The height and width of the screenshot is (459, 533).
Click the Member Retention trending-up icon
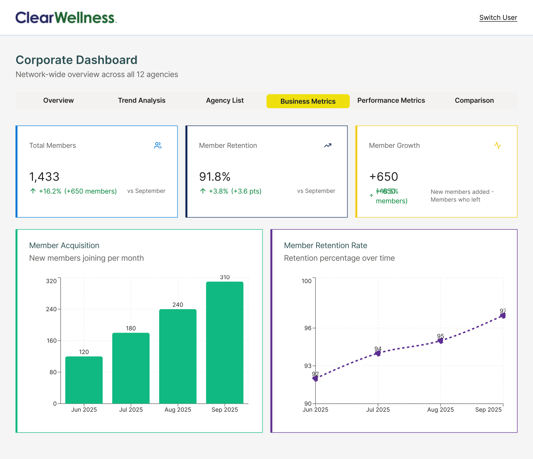click(x=328, y=145)
